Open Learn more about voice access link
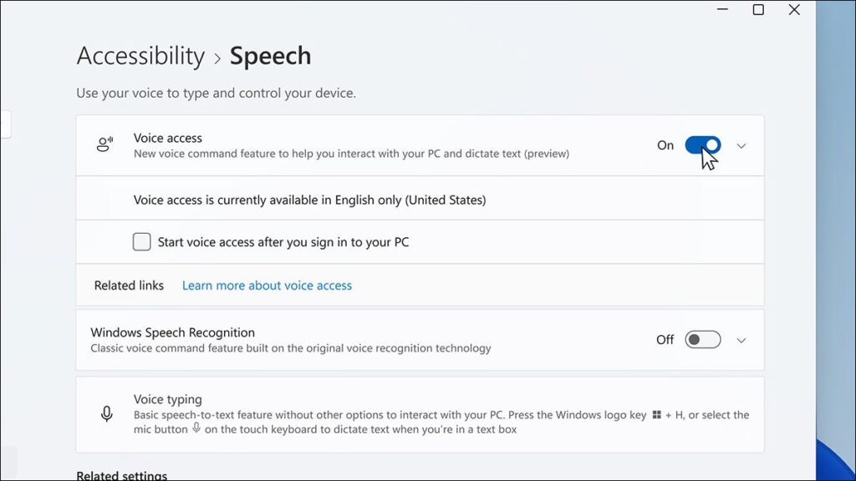856x481 pixels. point(267,286)
